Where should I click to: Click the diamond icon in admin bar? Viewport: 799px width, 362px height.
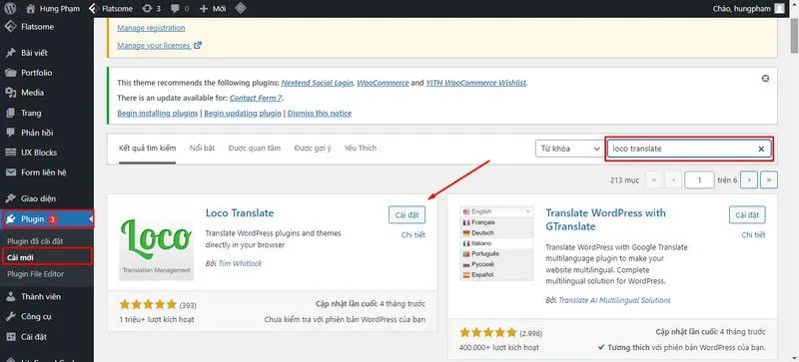click(x=241, y=8)
